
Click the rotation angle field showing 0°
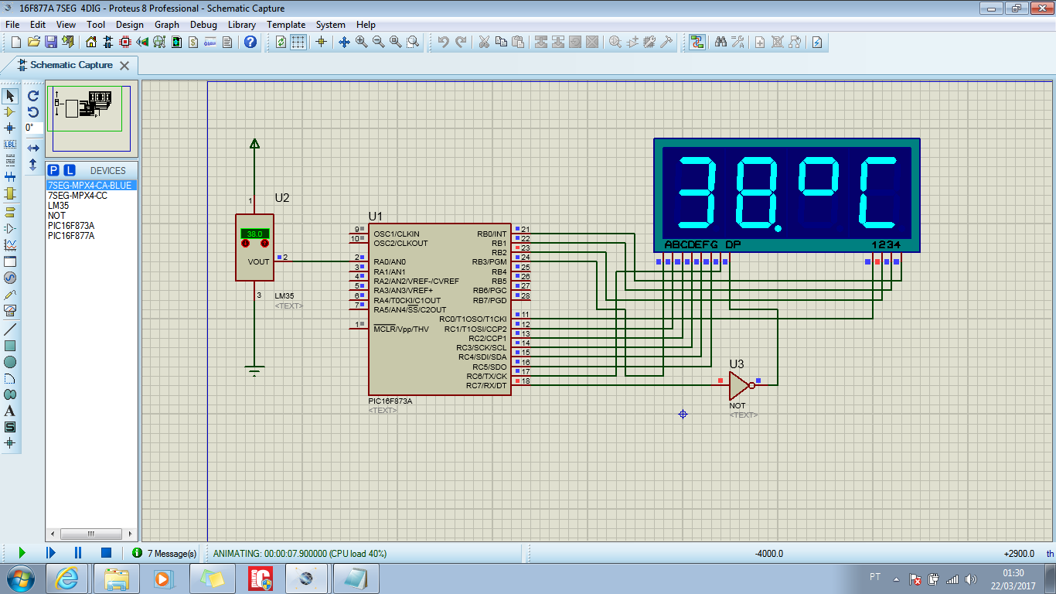pos(33,128)
